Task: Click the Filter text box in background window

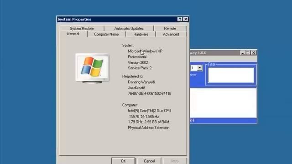Action: [x=231, y=75]
